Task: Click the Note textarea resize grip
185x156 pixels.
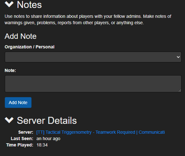Action: tap(180, 90)
